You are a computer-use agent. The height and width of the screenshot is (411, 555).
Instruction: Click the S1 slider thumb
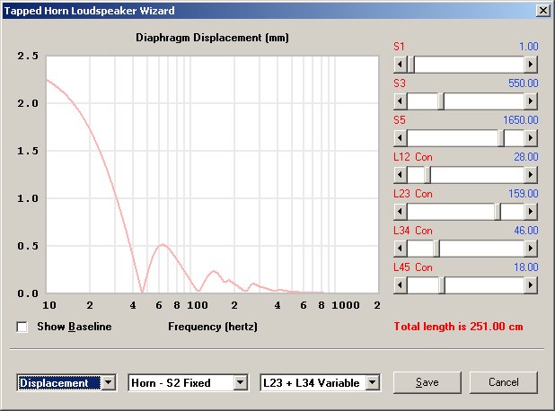point(411,65)
